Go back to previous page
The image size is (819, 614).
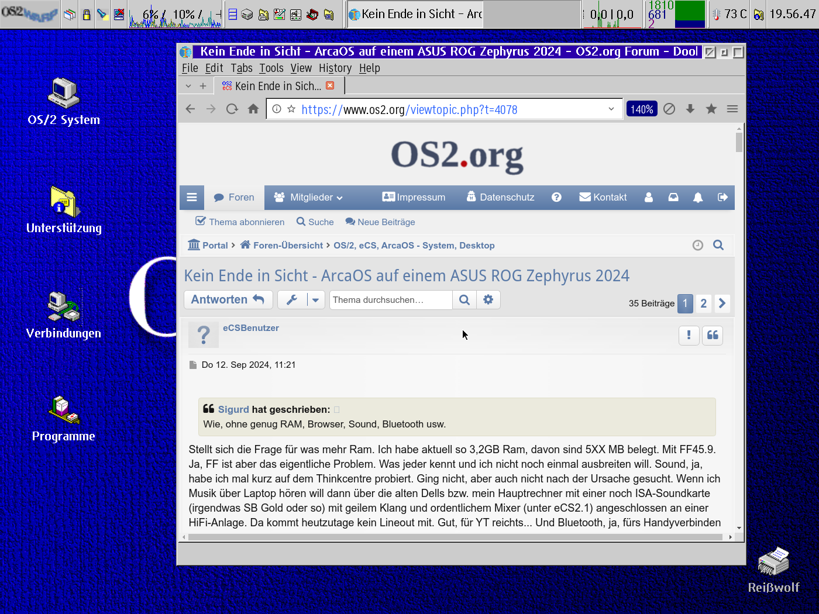click(190, 109)
